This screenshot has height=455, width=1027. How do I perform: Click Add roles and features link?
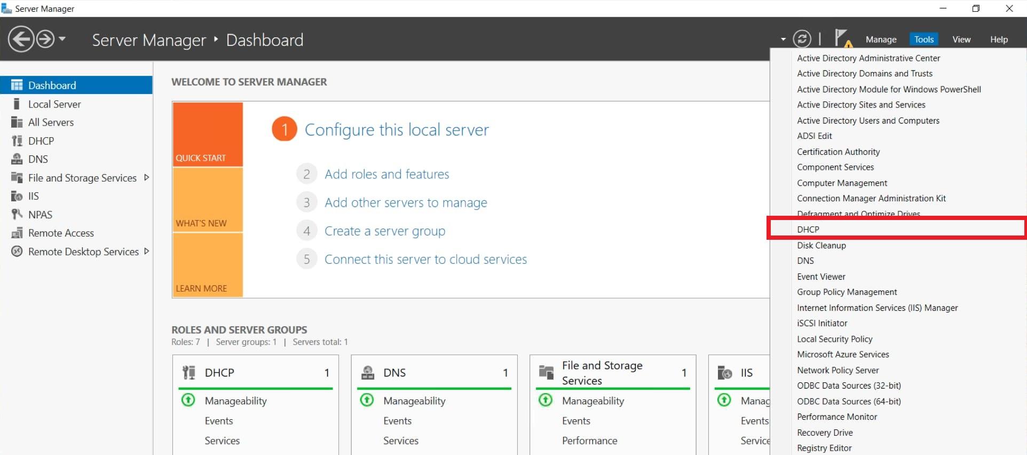(386, 174)
